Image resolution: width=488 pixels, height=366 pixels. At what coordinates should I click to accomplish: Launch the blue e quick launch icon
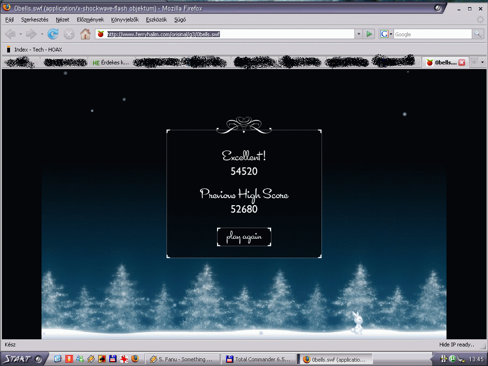coord(58,359)
